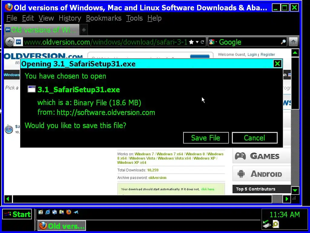
Task: Click the 'click here' download link
Action: tap(208, 189)
